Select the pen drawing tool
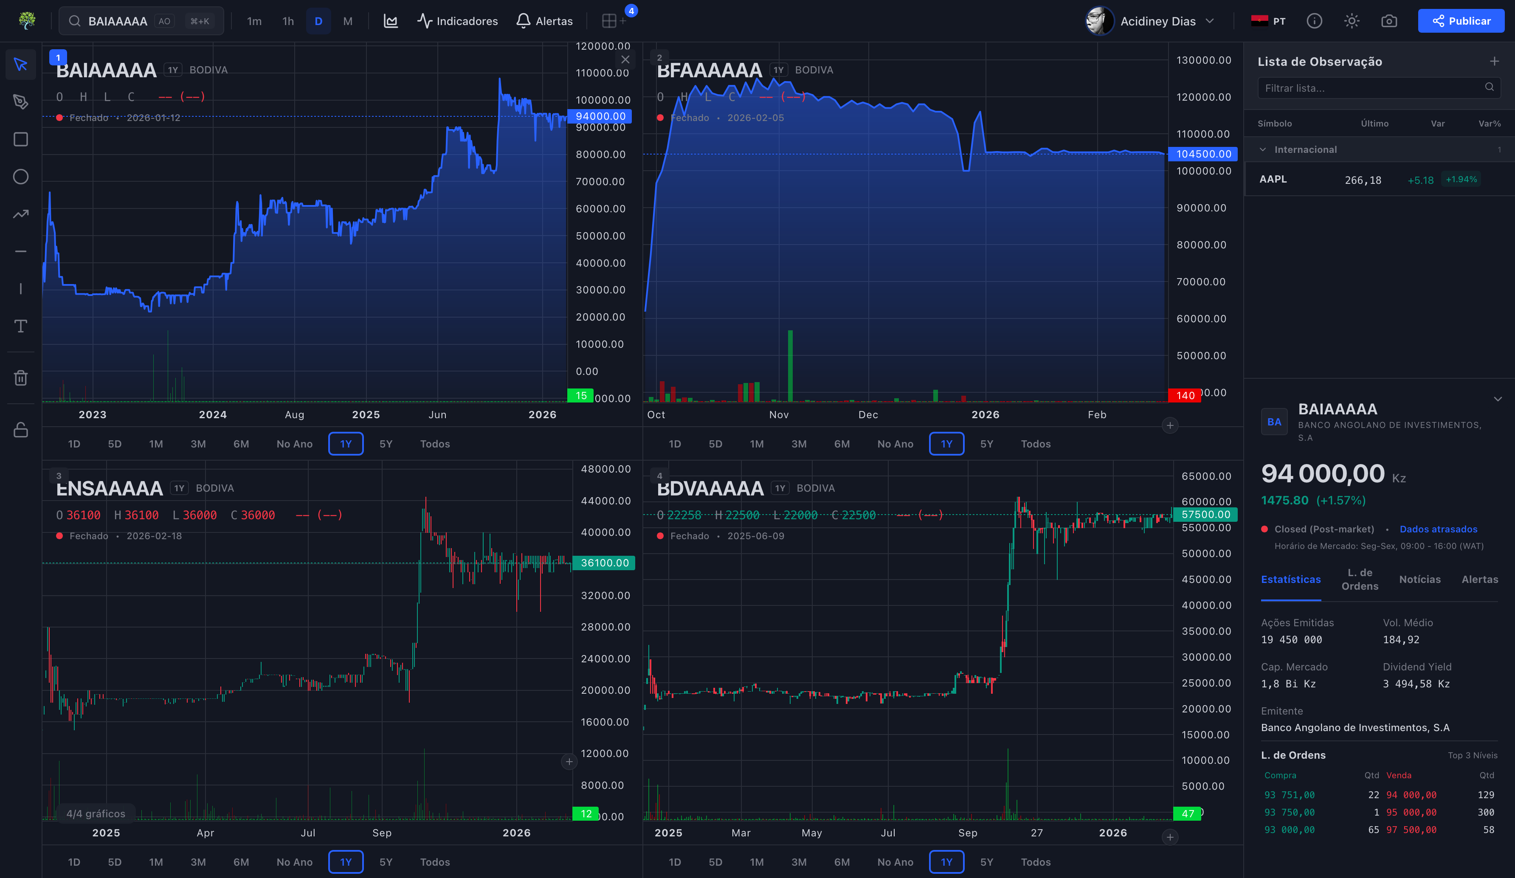 coord(20,101)
